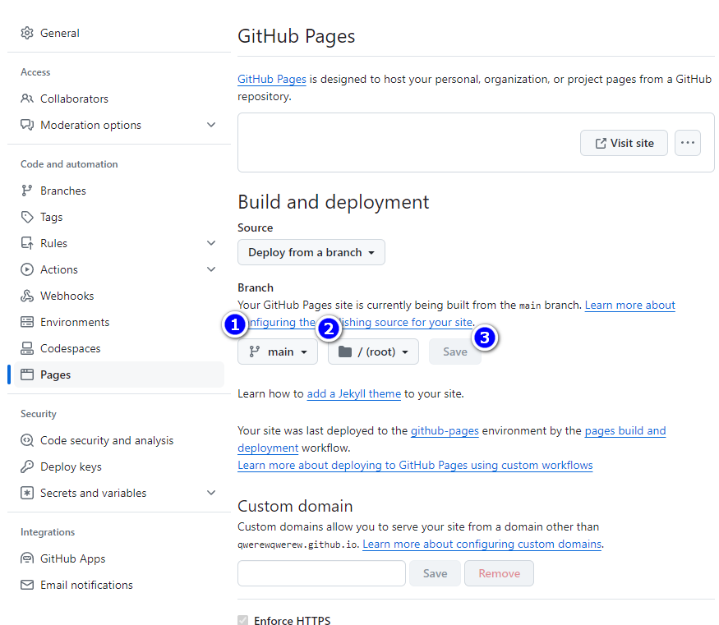Open the Branches settings page

(x=63, y=191)
